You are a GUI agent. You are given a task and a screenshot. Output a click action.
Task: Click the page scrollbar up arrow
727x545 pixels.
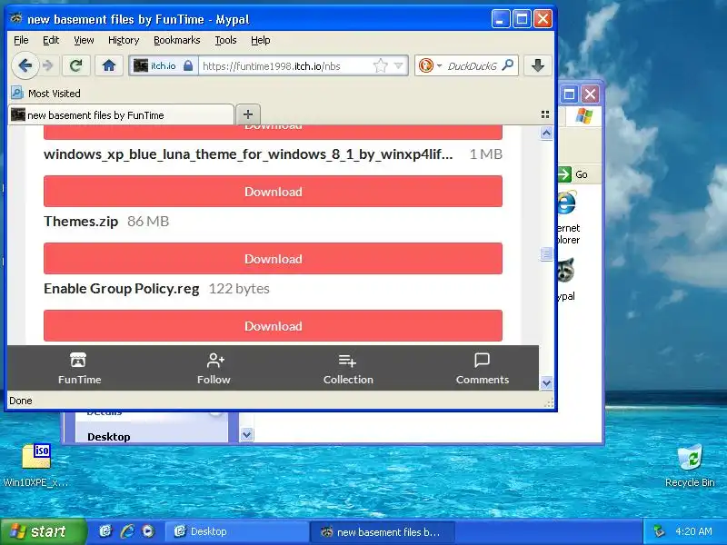[x=547, y=134]
